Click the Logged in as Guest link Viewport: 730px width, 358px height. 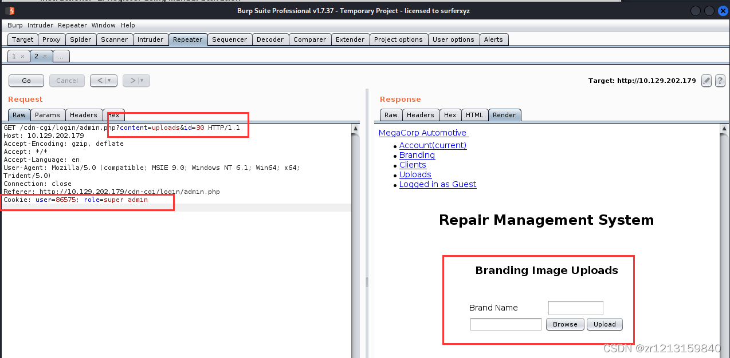coord(438,184)
